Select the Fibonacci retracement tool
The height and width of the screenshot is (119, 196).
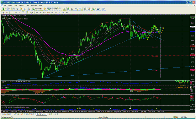pyautogui.click(x=27, y=13)
